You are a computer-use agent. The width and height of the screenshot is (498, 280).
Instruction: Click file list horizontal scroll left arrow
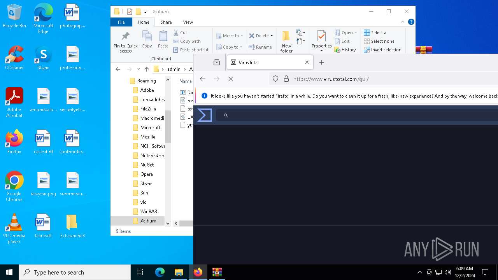point(176,223)
